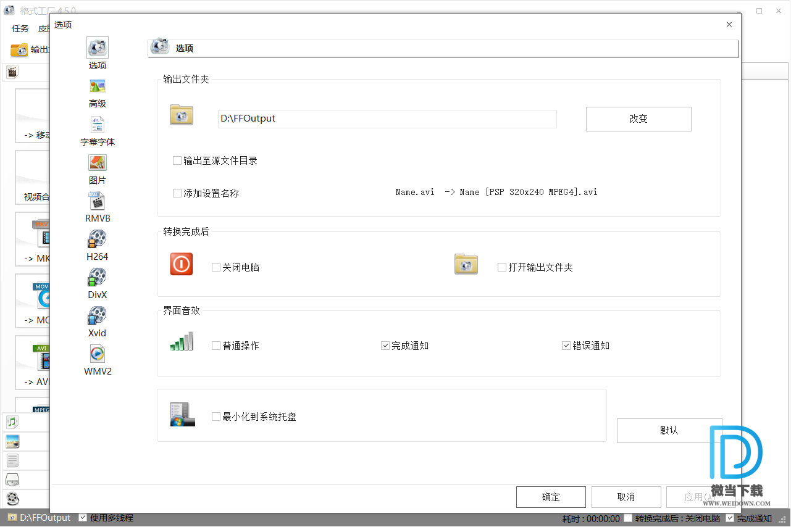Click the 默认 default button

tap(669, 431)
